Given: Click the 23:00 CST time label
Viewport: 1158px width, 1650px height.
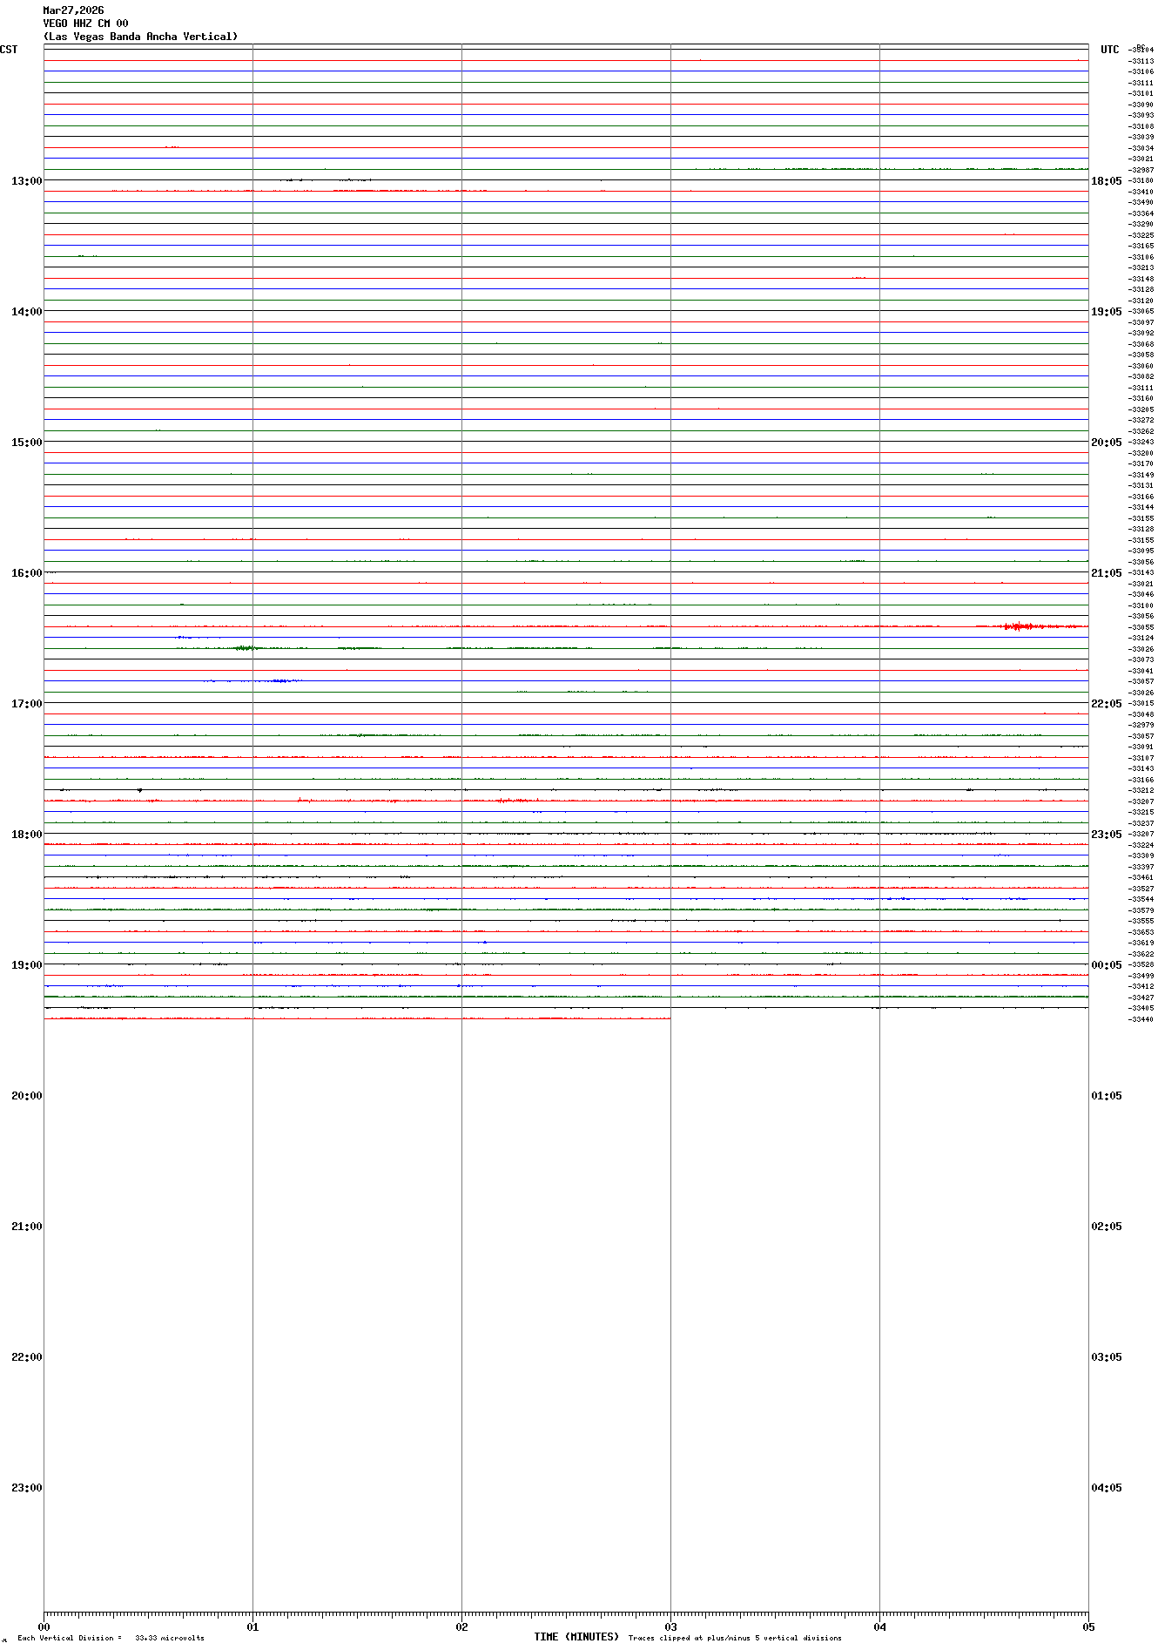Looking at the screenshot, I should tap(26, 1488).
